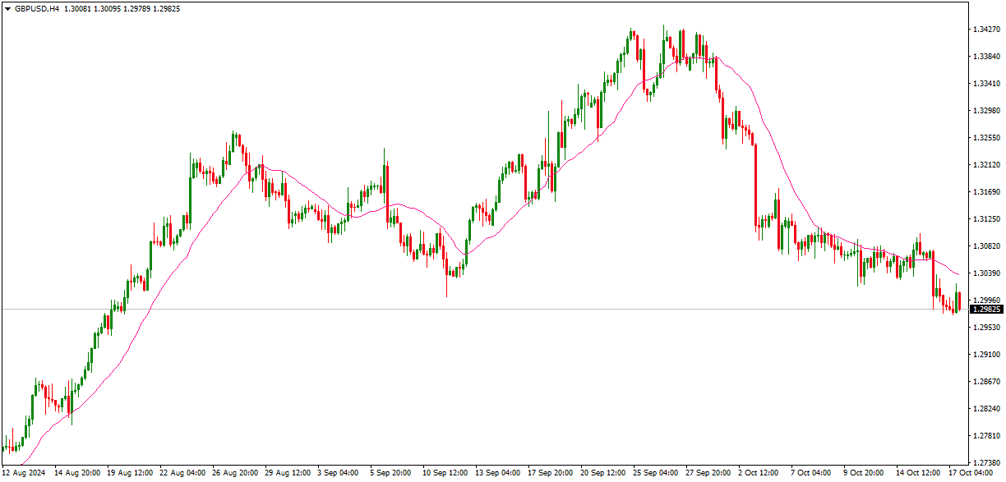Click the 1.34270 price axis label
Image resolution: width=1006 pixels, height=482 pixels.
[x=985, y=30]
